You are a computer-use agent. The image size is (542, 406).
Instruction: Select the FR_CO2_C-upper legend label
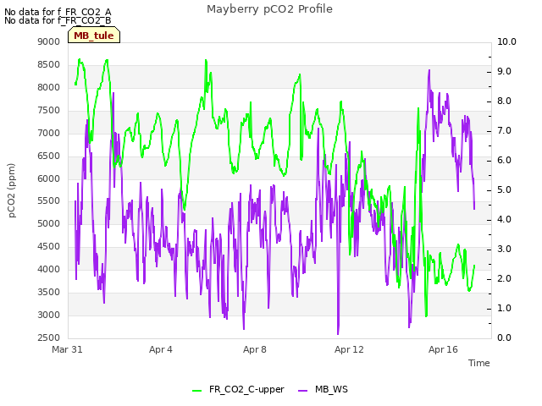point(246,389)
